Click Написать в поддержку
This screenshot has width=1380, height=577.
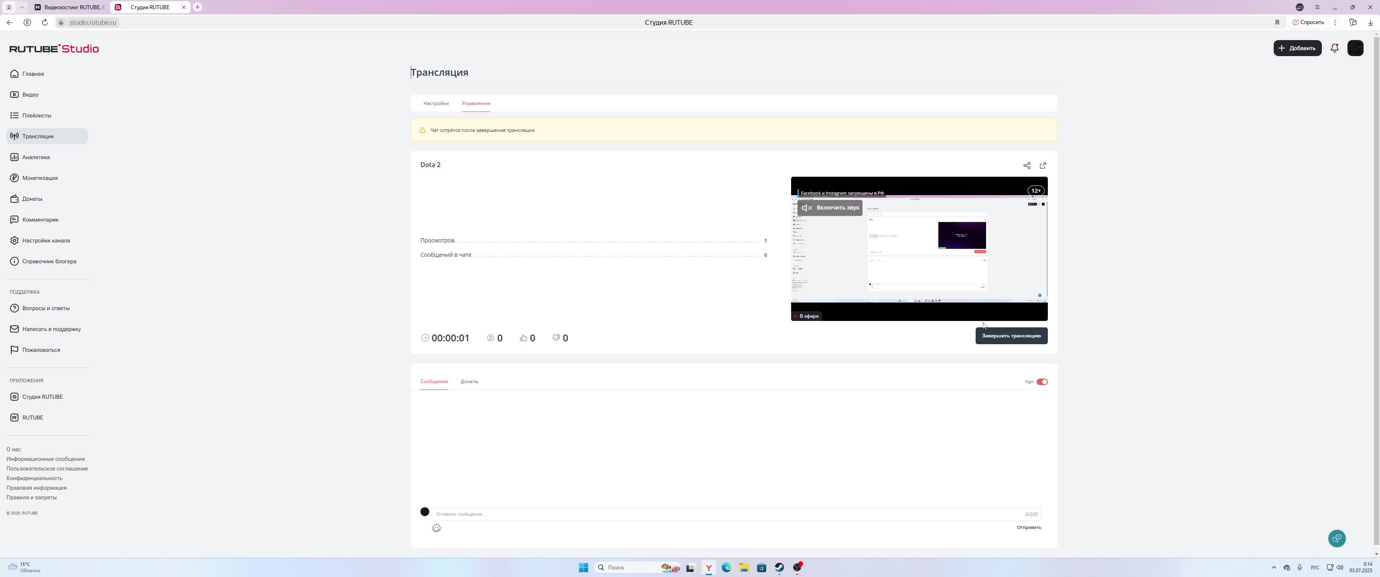coord(47,329)
